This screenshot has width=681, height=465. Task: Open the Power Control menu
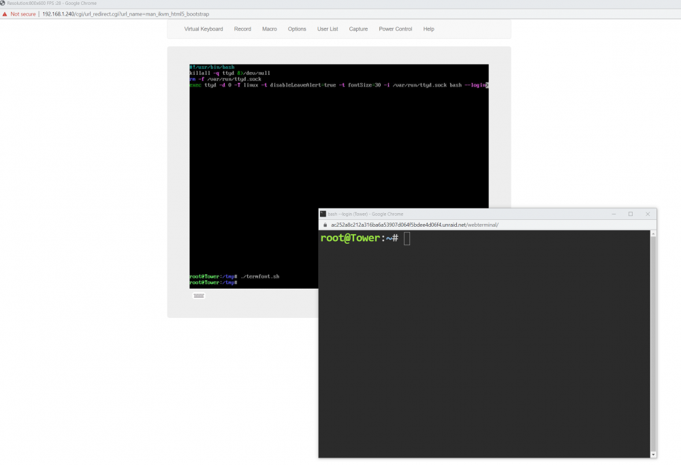(x=395, y=29)
